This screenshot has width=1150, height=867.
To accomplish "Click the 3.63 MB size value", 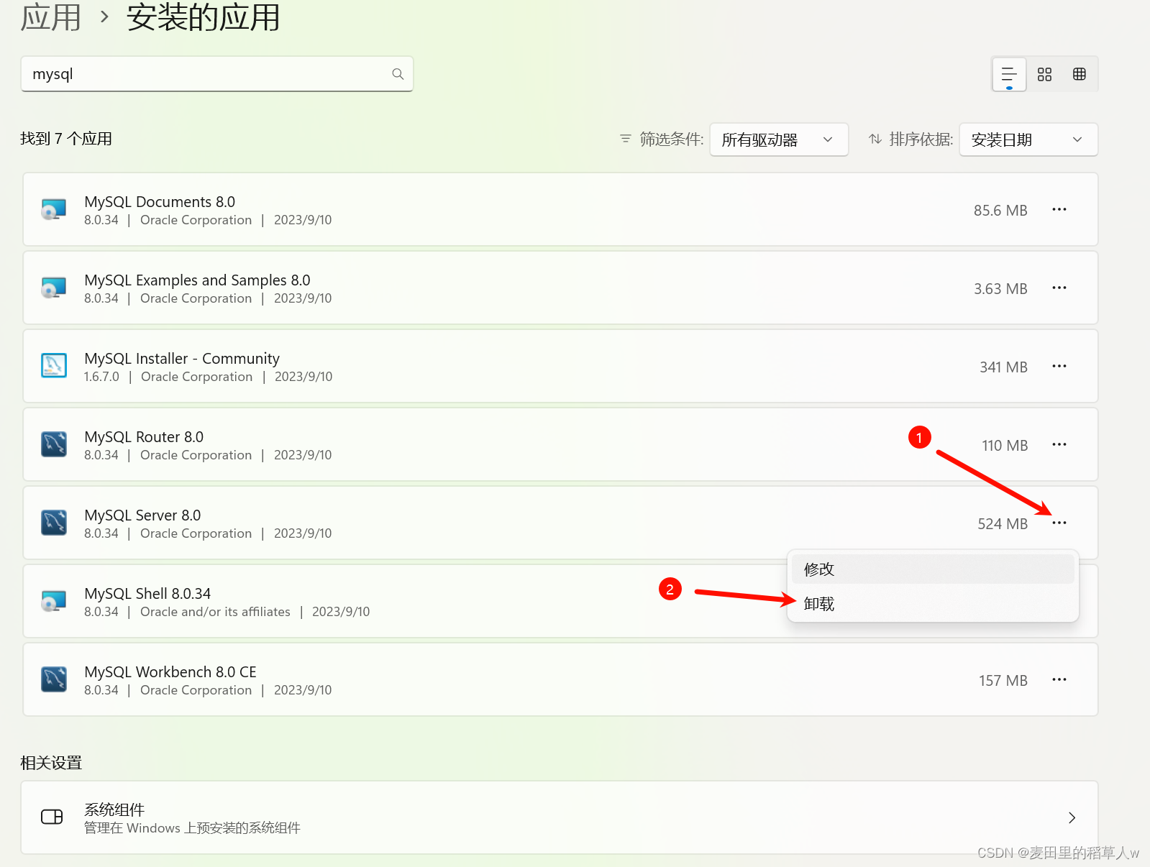I will point(1000,289).
